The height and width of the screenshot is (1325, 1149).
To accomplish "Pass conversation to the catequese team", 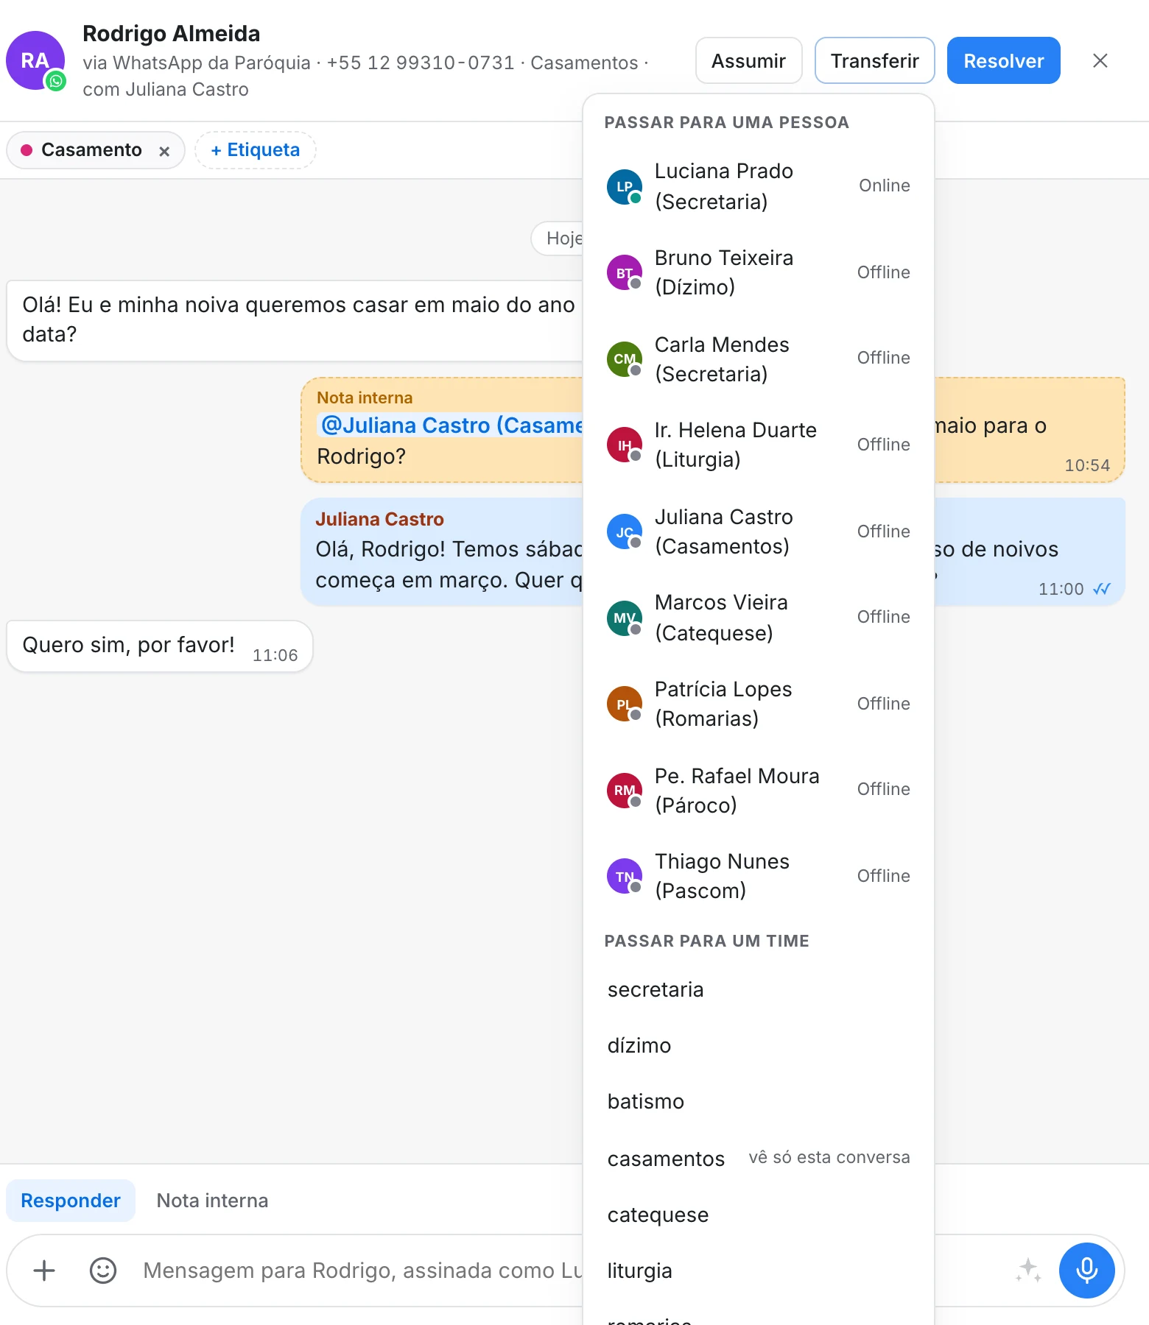I will point(759,1215).
